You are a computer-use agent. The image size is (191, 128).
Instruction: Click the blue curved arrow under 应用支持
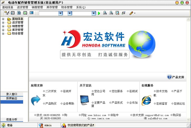[35, 100]
